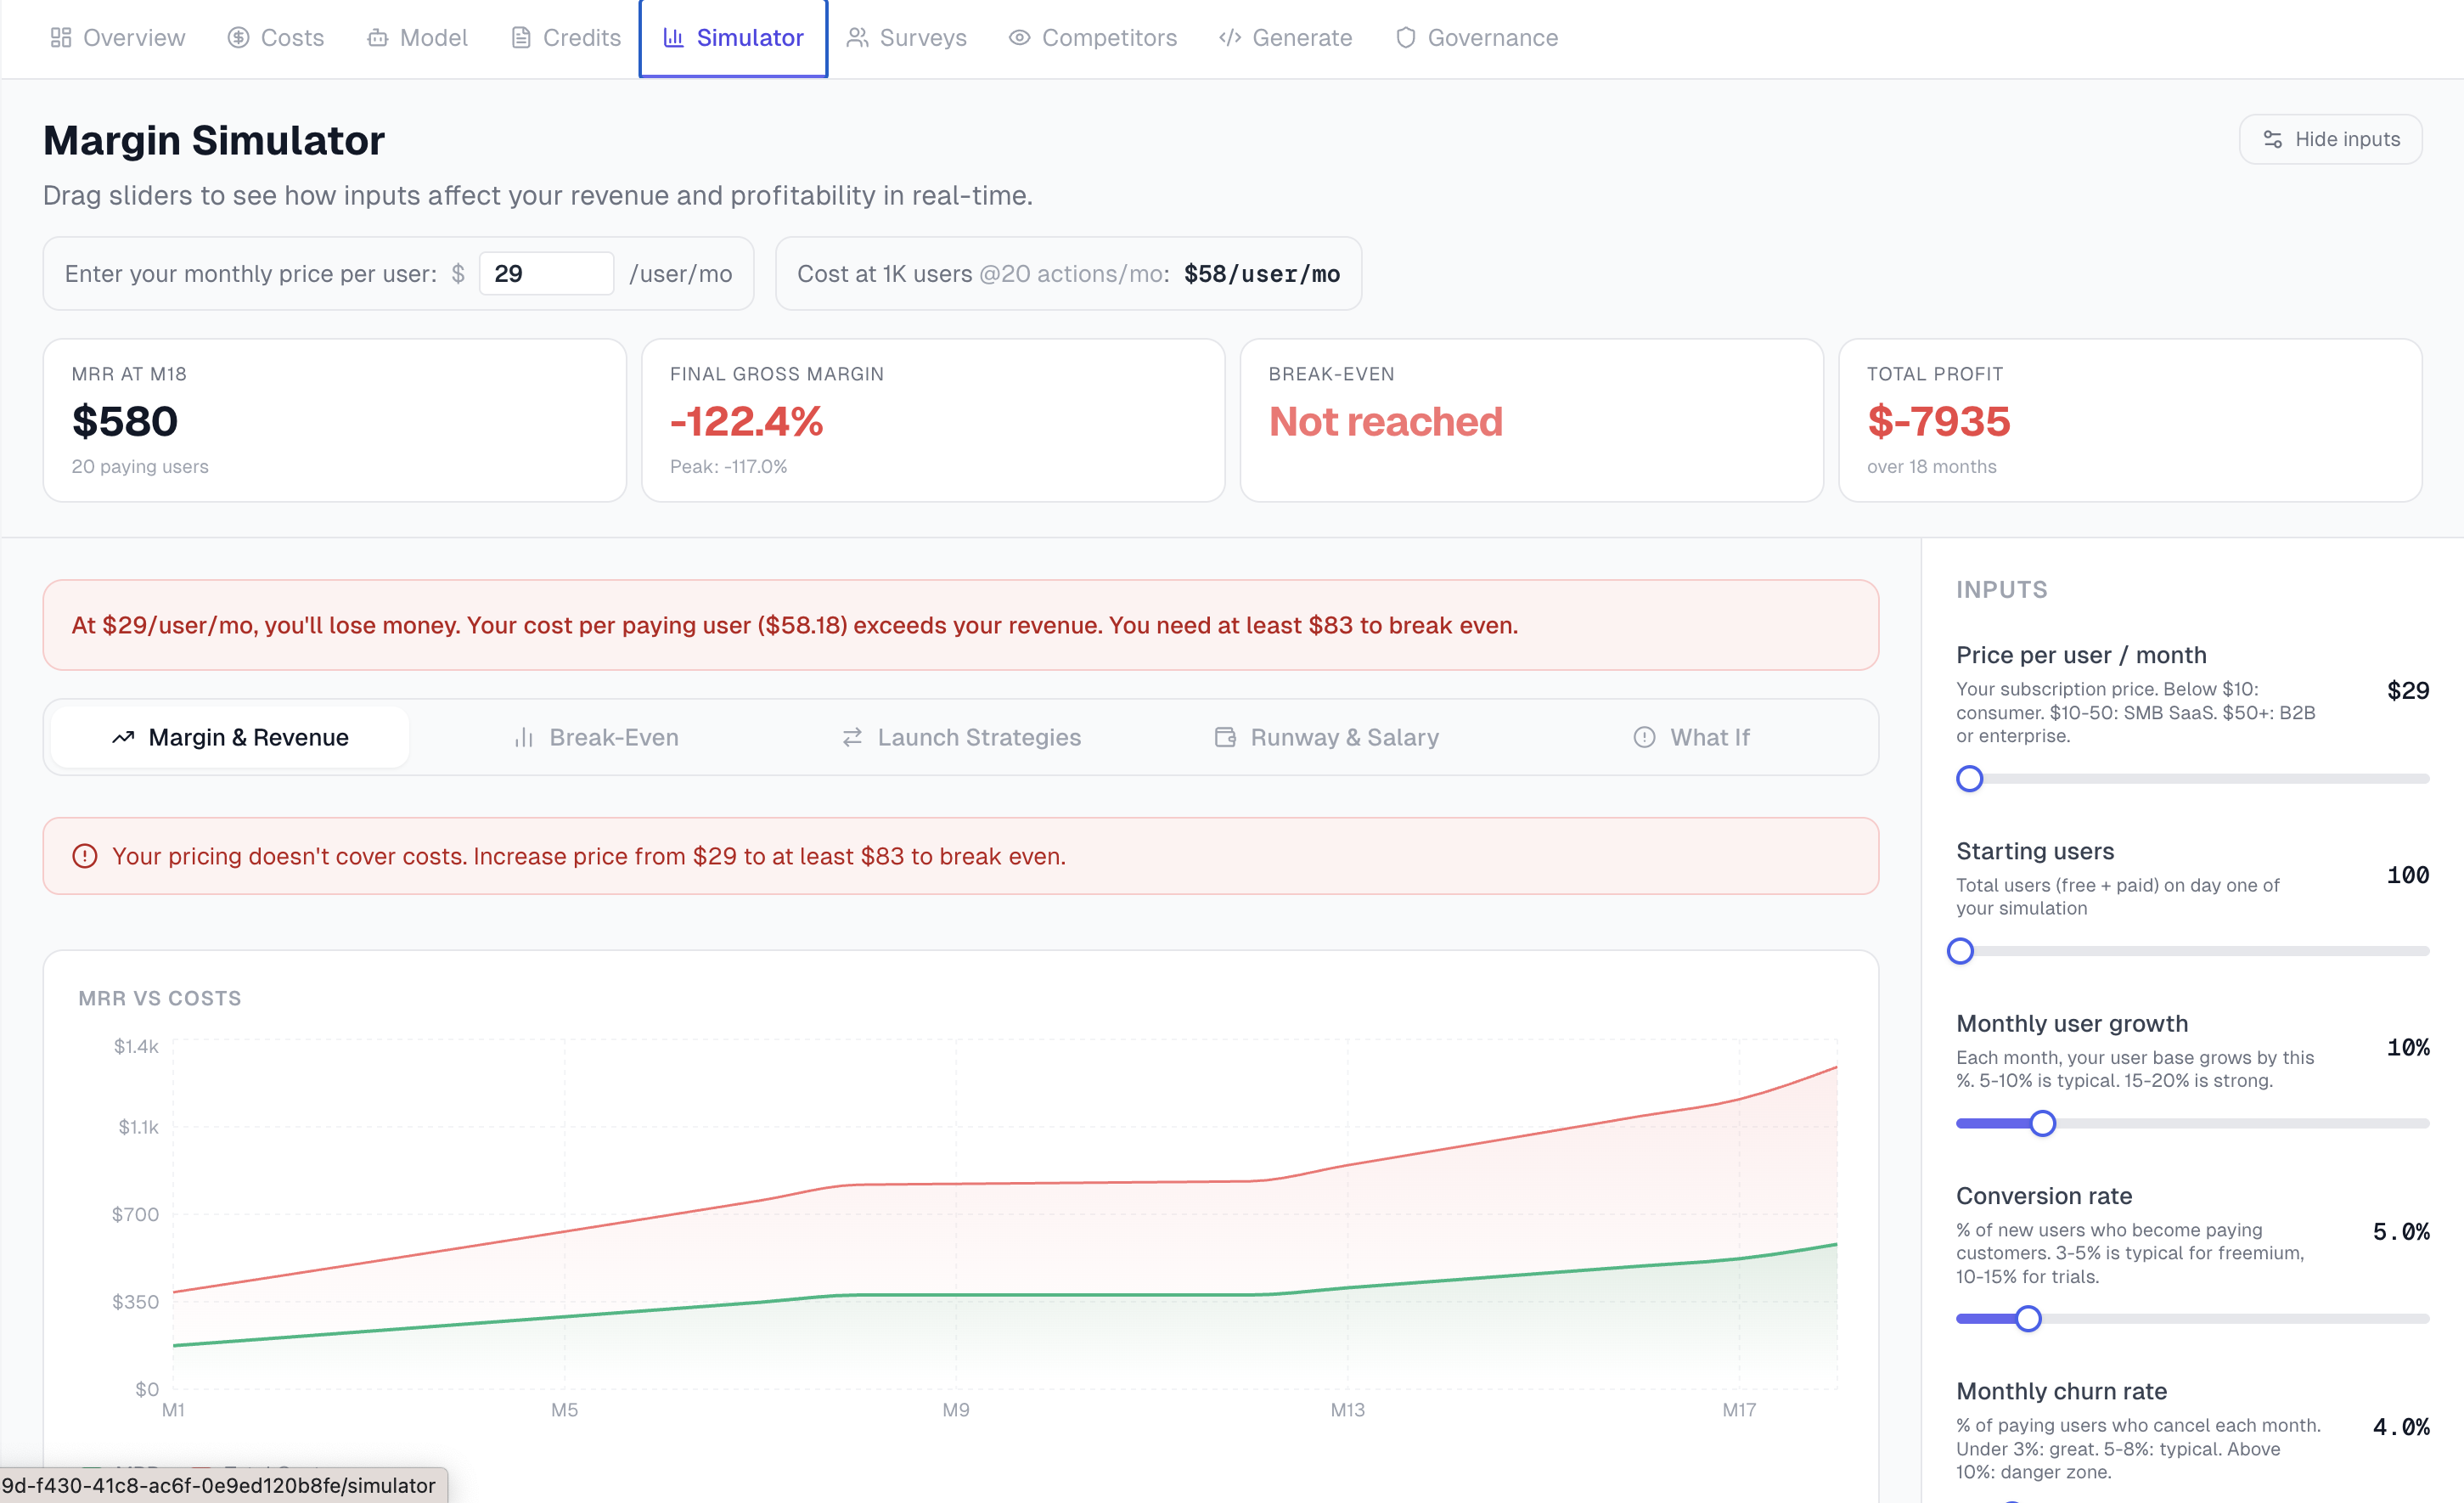The width and height of the screenshot is (2464, 1503).
Task: Click the Monthly user growth slider handle
Action: coord(2042,1123)
